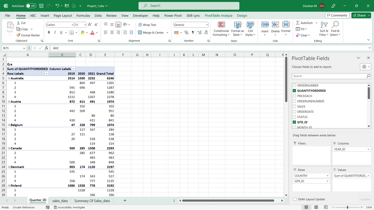Open the Insert ribbon tab

tap(45, 16)
